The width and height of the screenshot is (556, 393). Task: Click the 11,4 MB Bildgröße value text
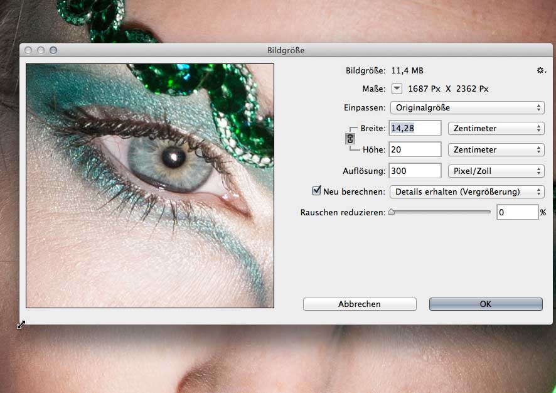coord(407,70)
